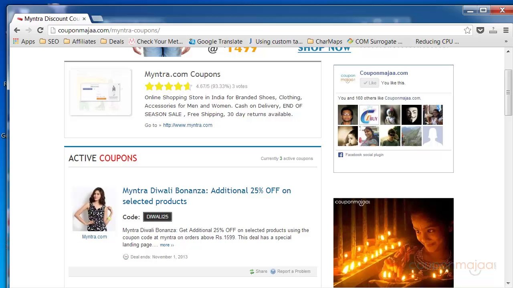Reload the page with the refresh icon
Image resolution: width=513 pixels, height=288 pixels.
click(x=40, y=30)
